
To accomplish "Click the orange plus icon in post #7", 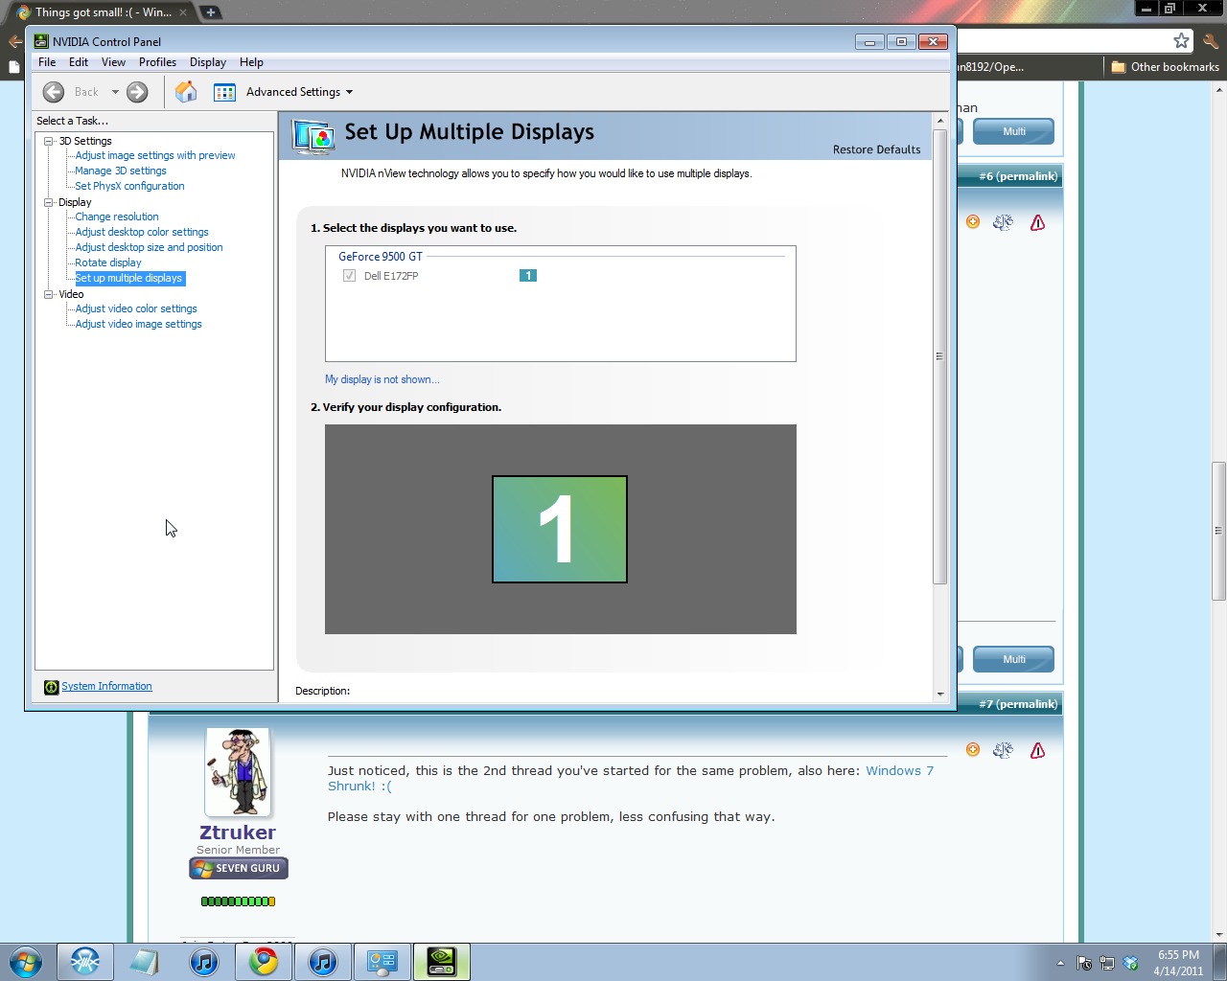I will tap(973, 750).
